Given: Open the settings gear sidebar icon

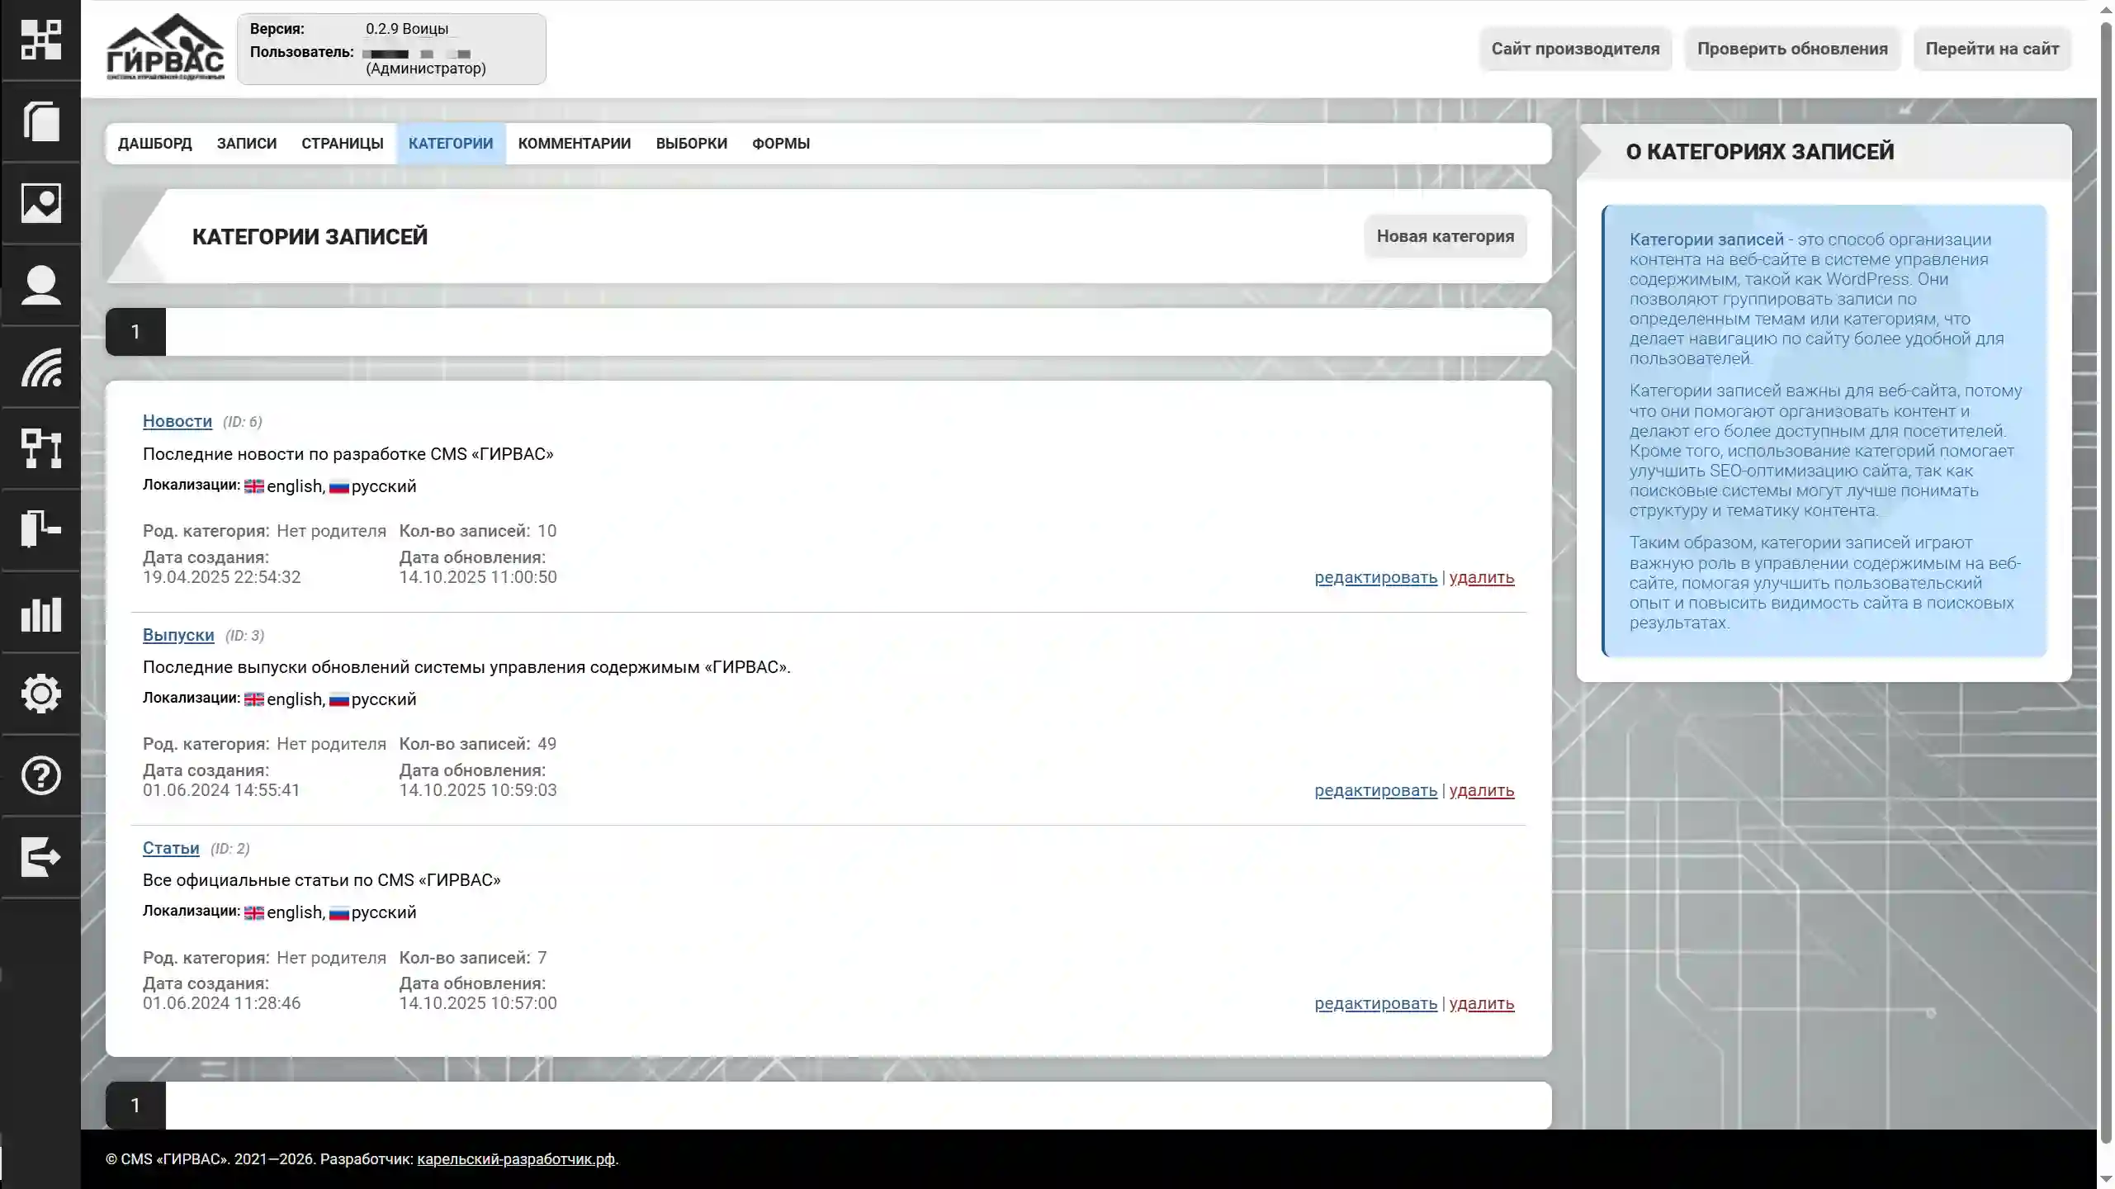Looking at the screenshot, I should (x=40, y=694).
